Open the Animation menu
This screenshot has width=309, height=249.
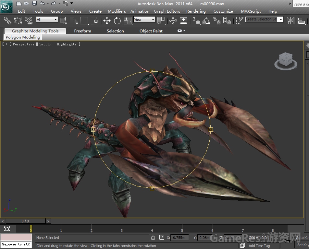[140, 11]
